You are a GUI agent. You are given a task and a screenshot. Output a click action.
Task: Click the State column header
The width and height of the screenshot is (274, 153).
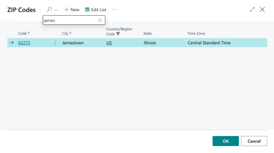point(147,33)
